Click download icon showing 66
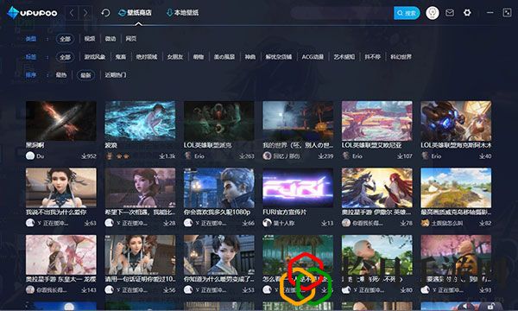The width and height of the screenshot is (518, 311). pyautogui.click(x=245, y=223)
